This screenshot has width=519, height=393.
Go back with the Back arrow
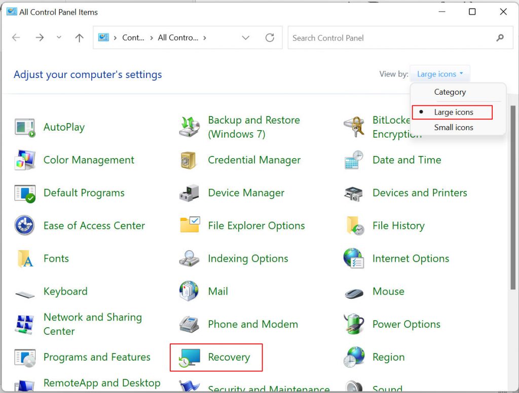pos(16,37)
